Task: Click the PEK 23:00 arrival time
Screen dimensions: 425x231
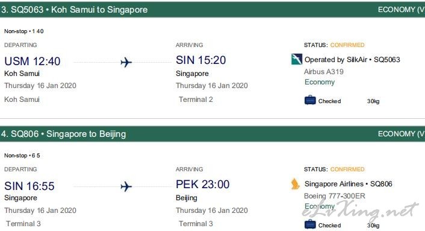Action: click(x=202, y=185)
